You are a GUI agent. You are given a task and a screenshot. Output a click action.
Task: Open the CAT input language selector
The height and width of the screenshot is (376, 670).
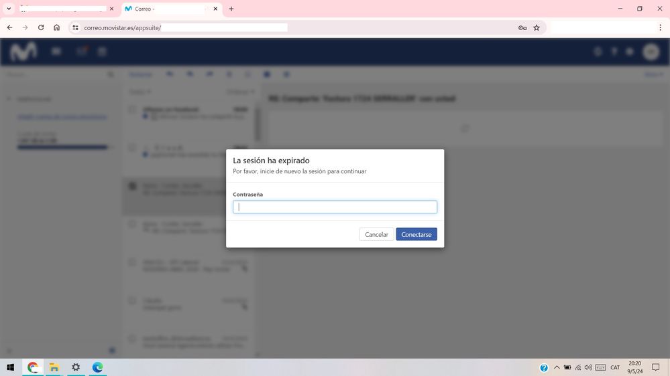615,367
